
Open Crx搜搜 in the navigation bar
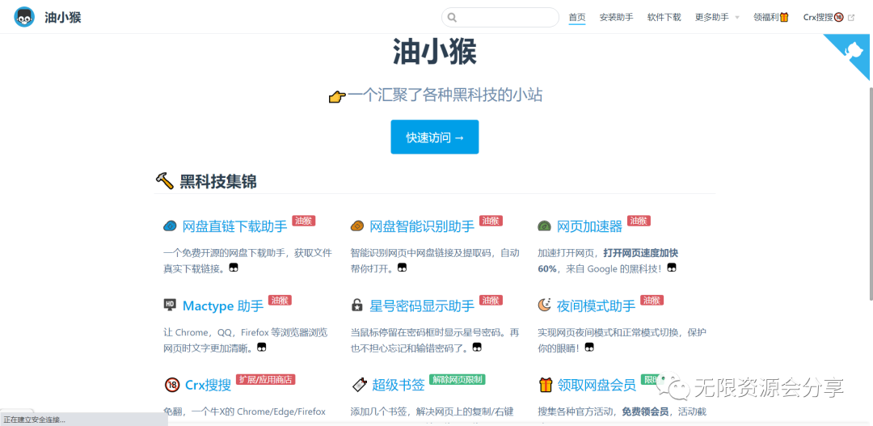pyautogui.click(x=829, y=17)
